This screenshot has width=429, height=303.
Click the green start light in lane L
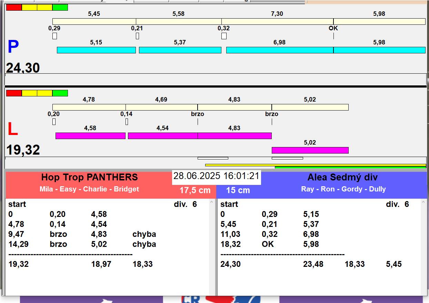click(60, 93)
